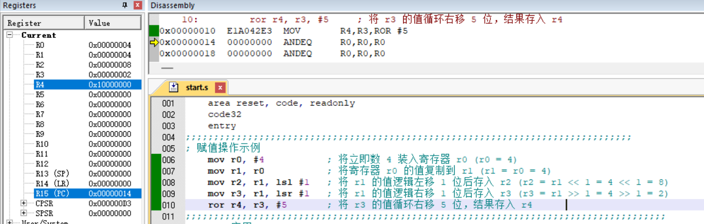Click R2 value 0x00000008

pyautogui.click(x=110, y=64)
